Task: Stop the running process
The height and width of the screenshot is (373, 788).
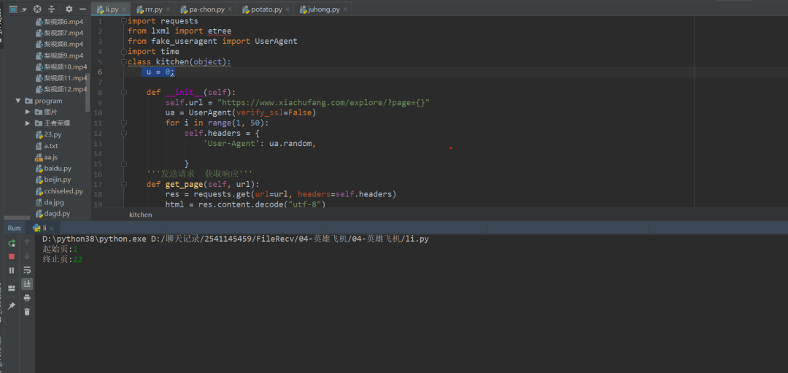Action: click(x=12, y=256)
